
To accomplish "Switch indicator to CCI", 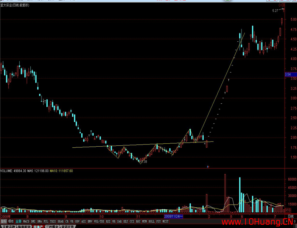I will point(132,221).
